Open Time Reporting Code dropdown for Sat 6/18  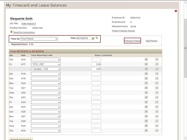46,74
